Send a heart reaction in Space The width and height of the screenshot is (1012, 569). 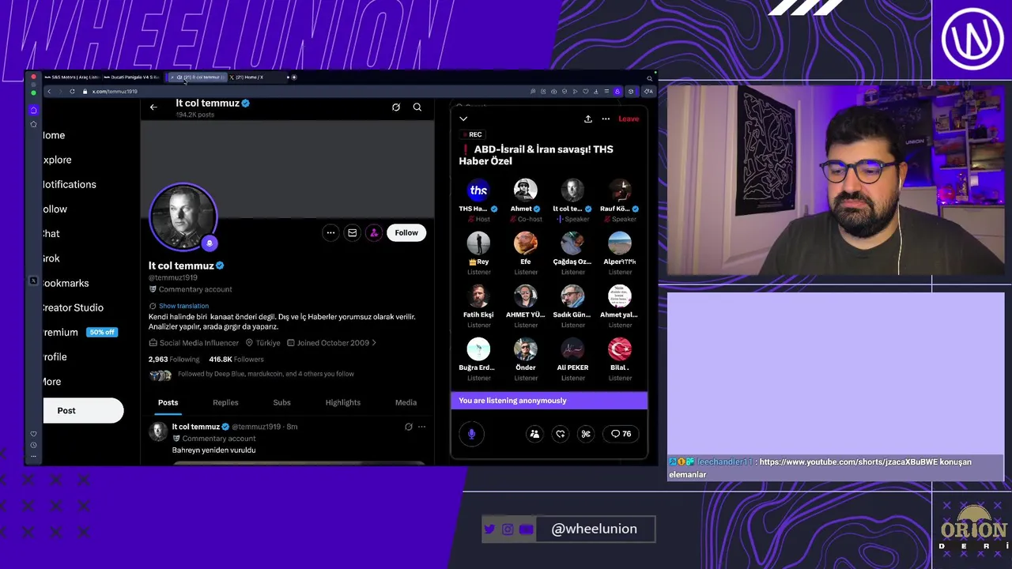[561, 434]
